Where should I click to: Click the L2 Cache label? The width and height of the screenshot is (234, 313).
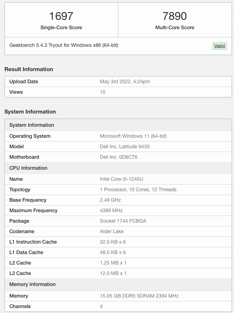(x=20, y=263)
